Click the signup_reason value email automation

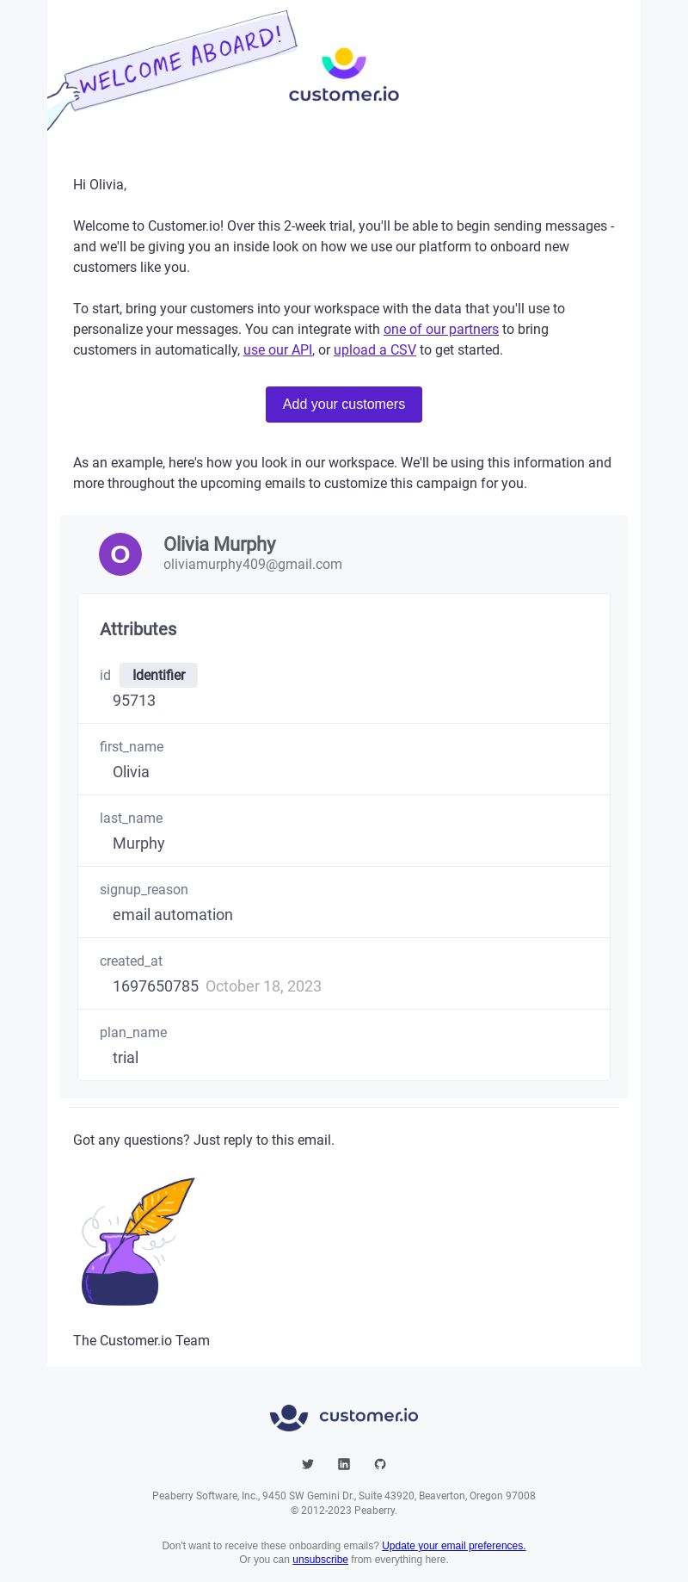(173, 915)
